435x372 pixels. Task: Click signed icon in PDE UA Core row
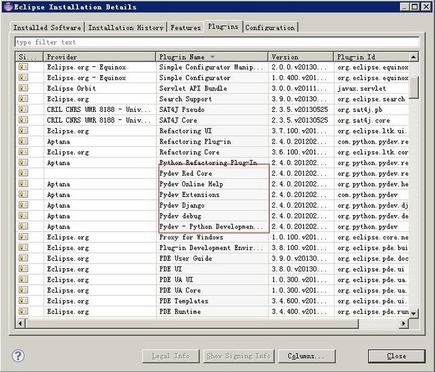tap(23, 290)
